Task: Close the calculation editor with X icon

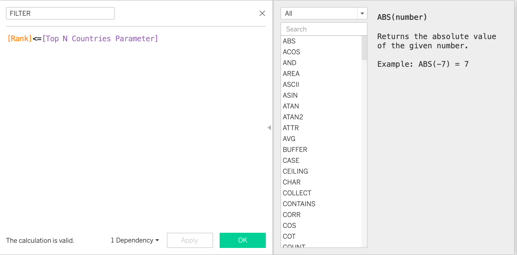Action: pos(262,13)
